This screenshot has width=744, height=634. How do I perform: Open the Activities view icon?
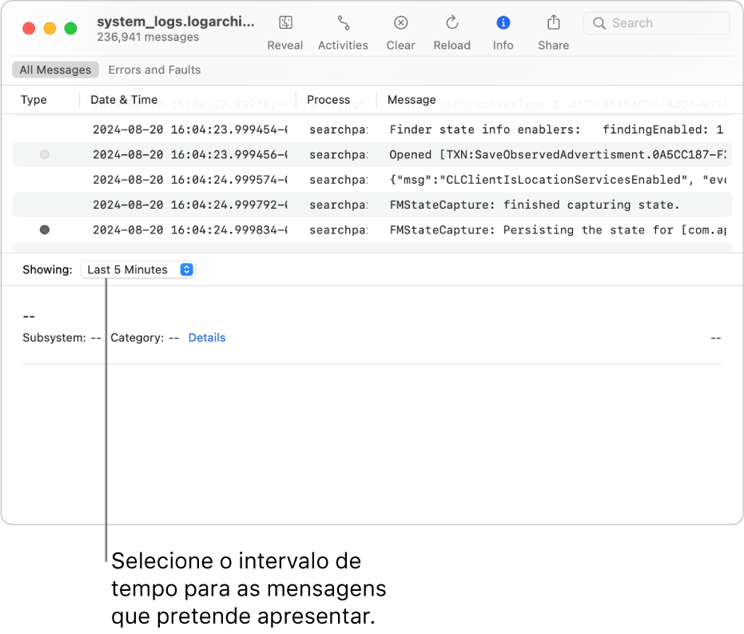[x=343, y=23]
